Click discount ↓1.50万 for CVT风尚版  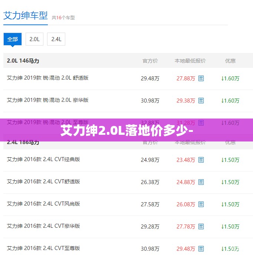[230, 204]
